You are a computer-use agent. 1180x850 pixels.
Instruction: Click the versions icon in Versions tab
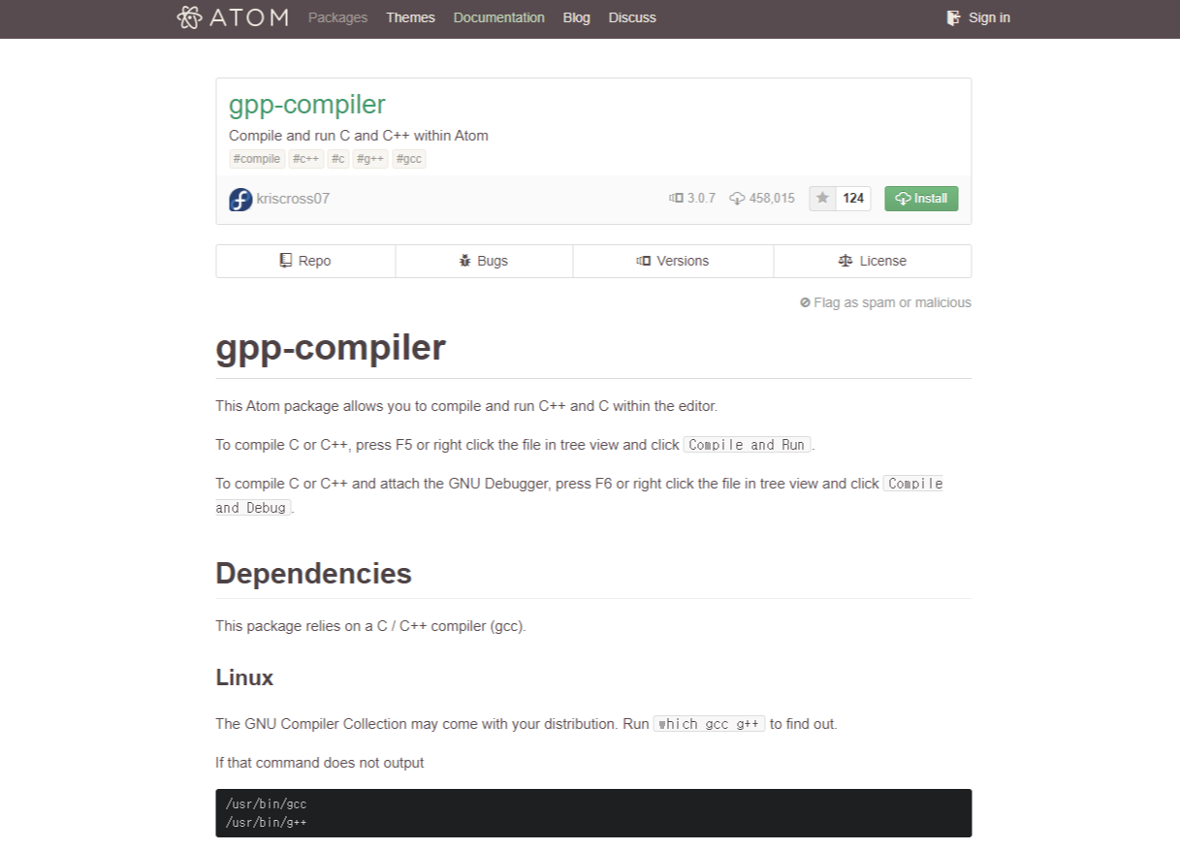coord(644,261)
